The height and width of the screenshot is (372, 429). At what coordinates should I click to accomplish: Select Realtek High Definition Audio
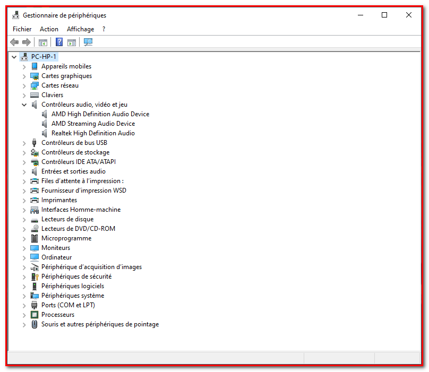(93, 133)
